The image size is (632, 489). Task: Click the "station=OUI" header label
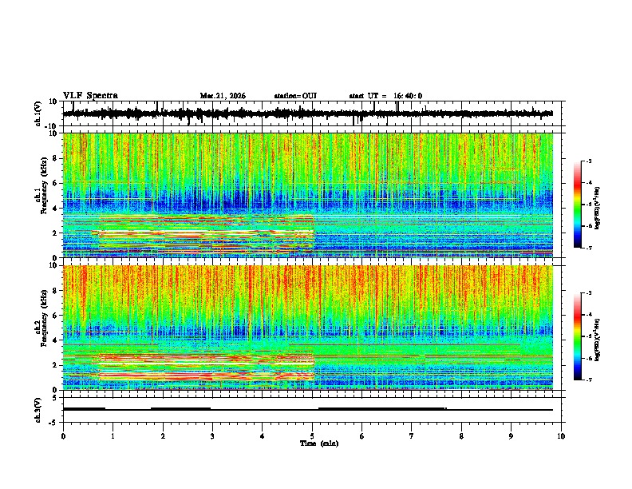295,96
